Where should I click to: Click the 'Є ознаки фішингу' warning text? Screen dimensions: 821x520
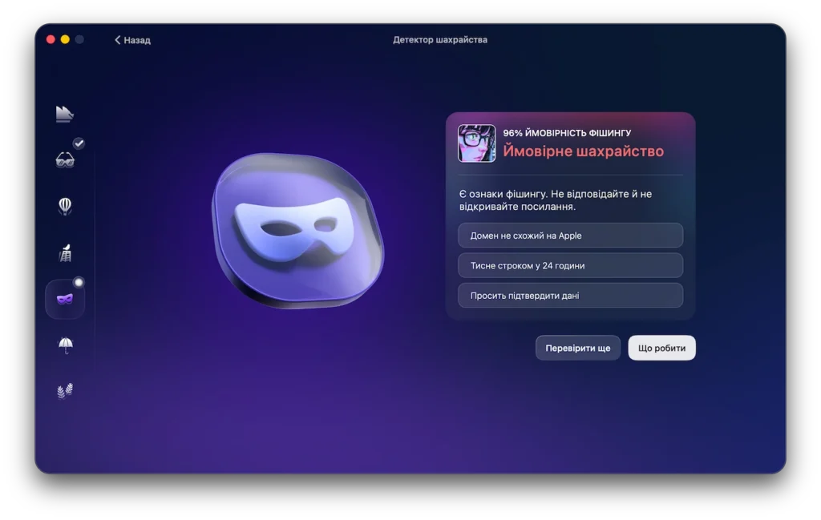coord(556,200)
